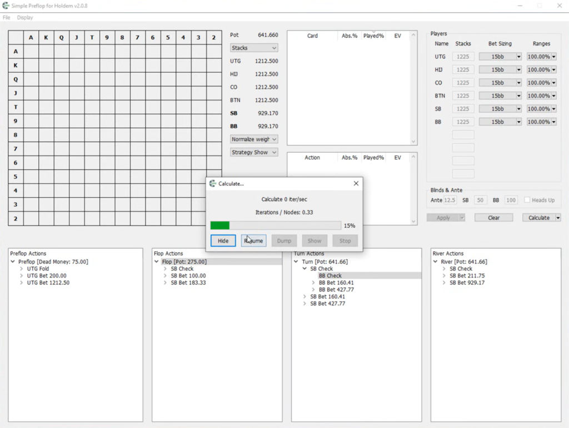Click SB stack value 929.170
The height and width of the screenshot is (428, 569).
click(268, 113)
